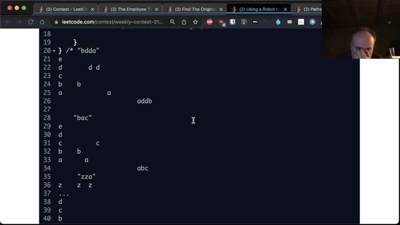
Task: Click the second "c" on line 31
Action: (x=97, y=143)
